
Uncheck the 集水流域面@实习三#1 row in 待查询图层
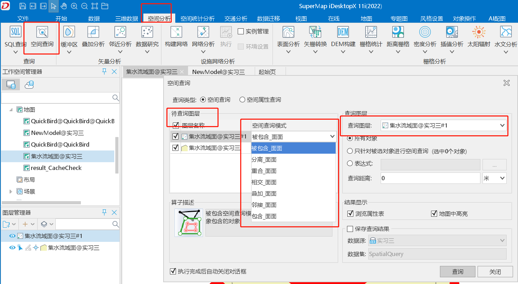pyautogui.click(x=175, y=136)
